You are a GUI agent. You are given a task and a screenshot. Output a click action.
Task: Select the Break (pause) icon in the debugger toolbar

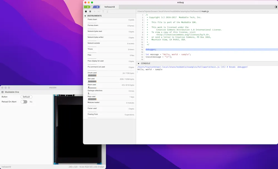90,11
